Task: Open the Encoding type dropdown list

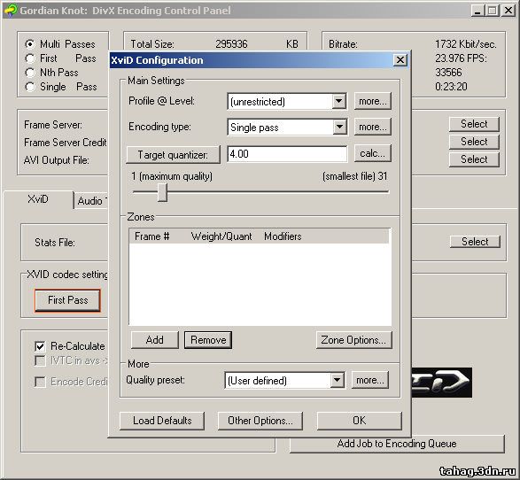Action: 339,127
